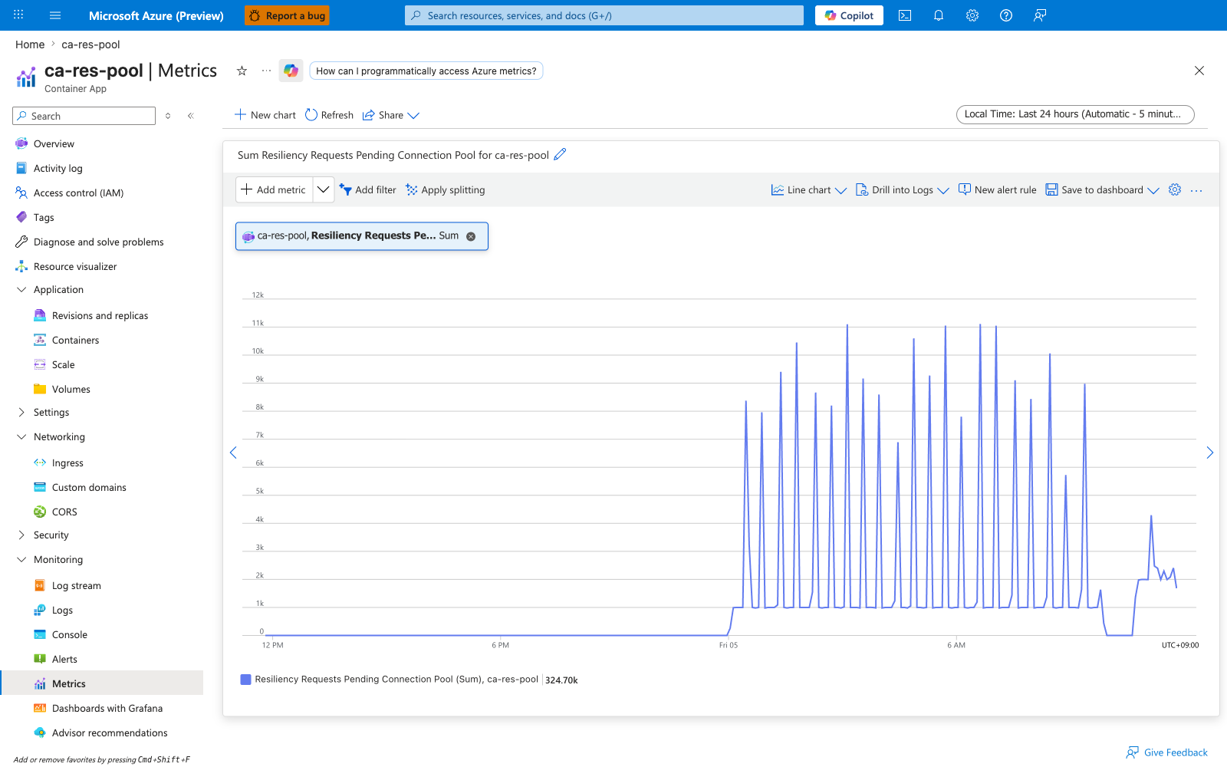Favorite ca-res-pool with the star icon

(242, 71)
